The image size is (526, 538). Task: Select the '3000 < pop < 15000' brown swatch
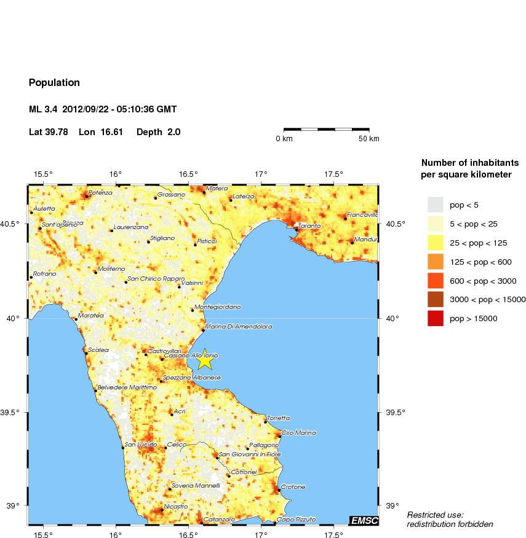pyautogui.click(x=436, y=300)
